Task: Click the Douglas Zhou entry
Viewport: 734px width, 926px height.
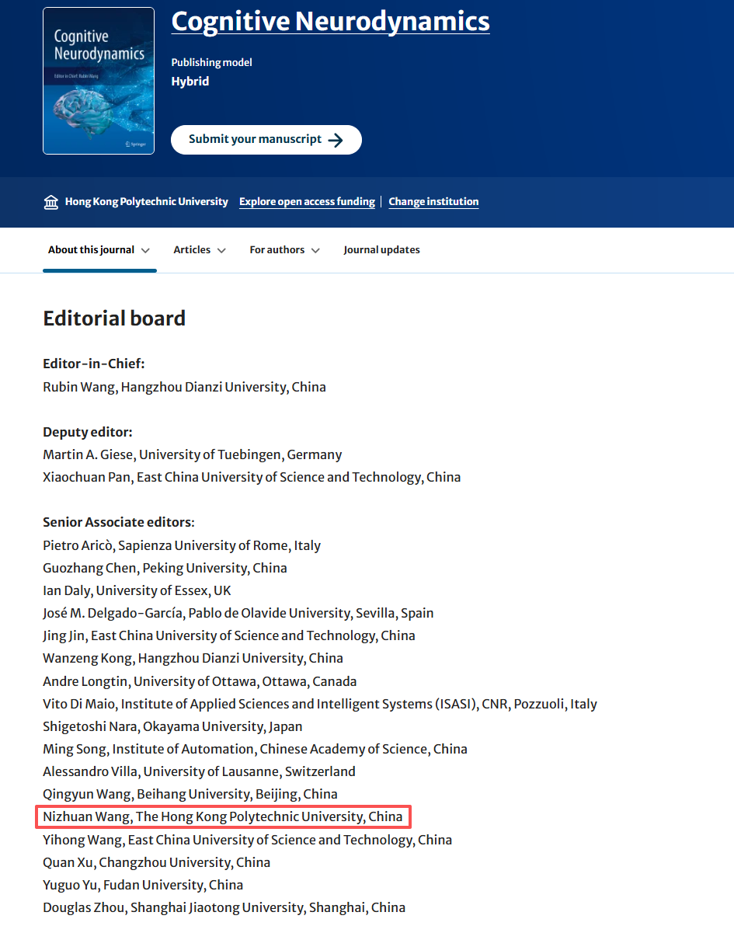Action: click(x=224, y=907)
